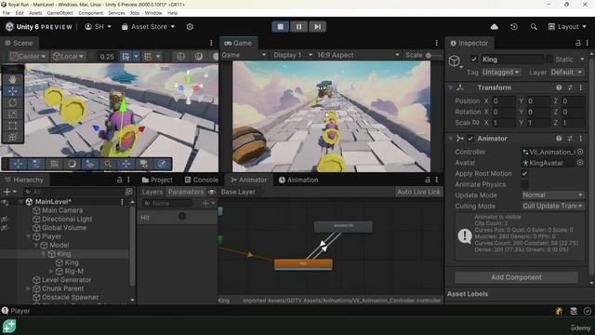The image size is (595, 335).
Task: Click the Base Layer breadcrumb
Action: (x=238, y=192)
